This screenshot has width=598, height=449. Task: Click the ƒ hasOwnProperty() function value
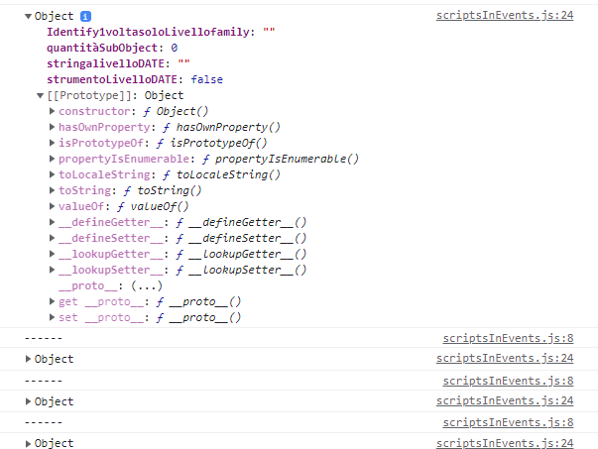(x=221, y=127)
